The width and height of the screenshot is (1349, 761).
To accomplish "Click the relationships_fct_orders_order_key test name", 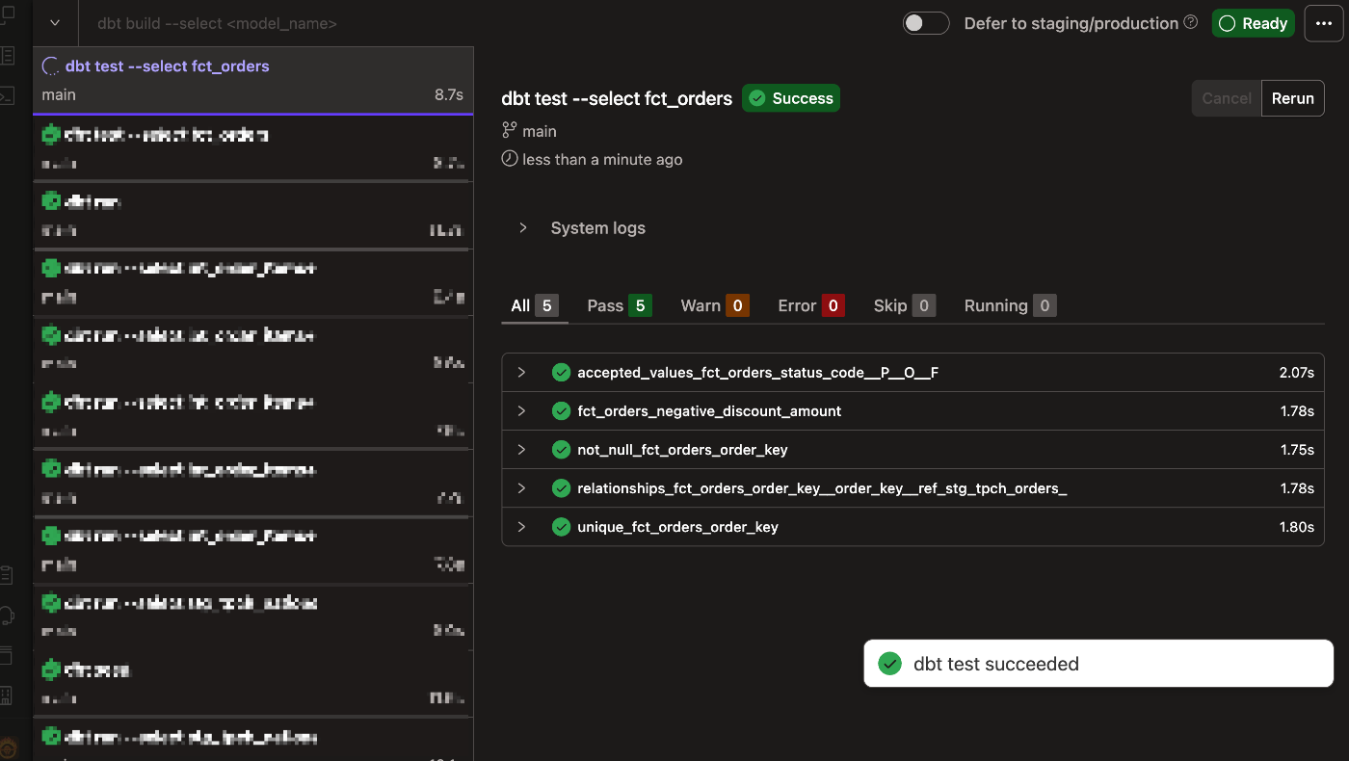I will coord(822,488).
